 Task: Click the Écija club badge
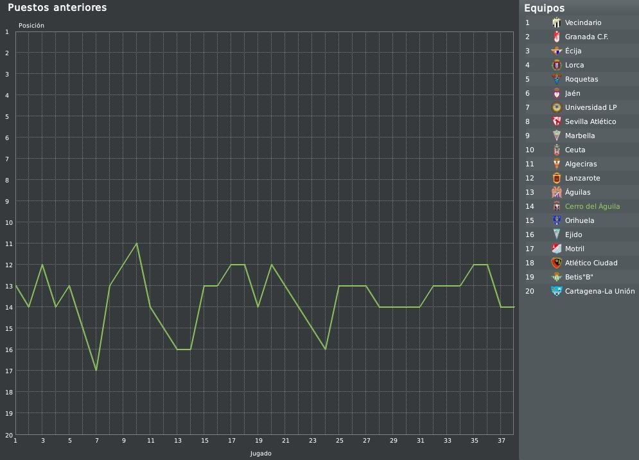pyautogui.click(x=556, y=51)
